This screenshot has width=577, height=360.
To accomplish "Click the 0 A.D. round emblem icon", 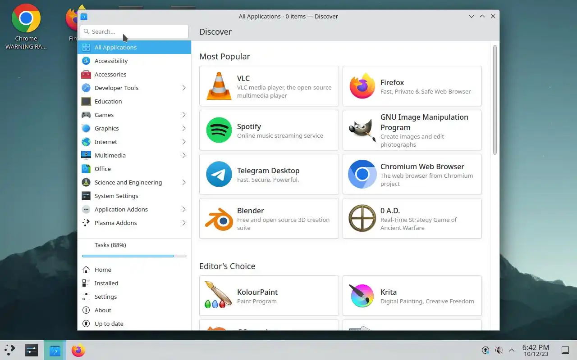I will pyautogui.click(x=362, y=218).
